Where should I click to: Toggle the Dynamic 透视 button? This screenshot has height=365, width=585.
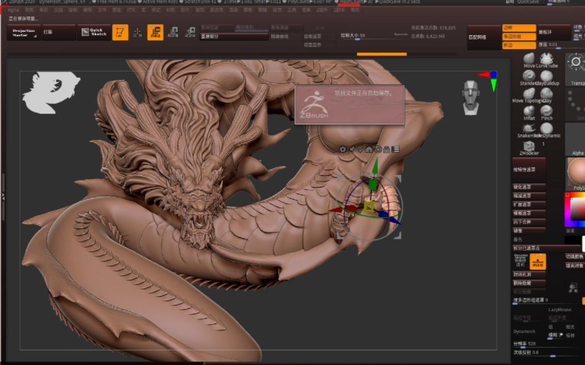coord(521,261)
